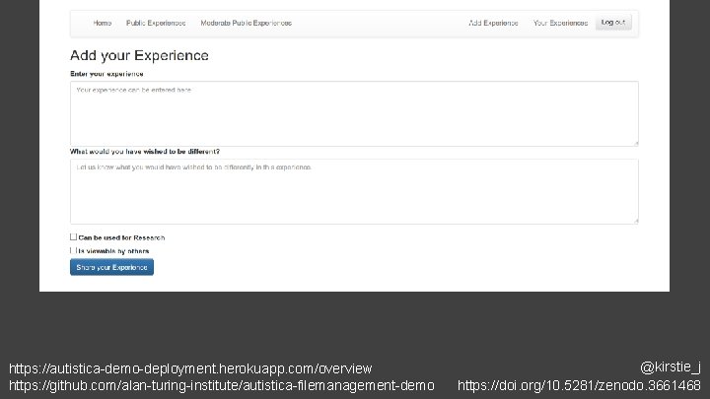Click the @kirstie_j handle

[x=671, y=366]
